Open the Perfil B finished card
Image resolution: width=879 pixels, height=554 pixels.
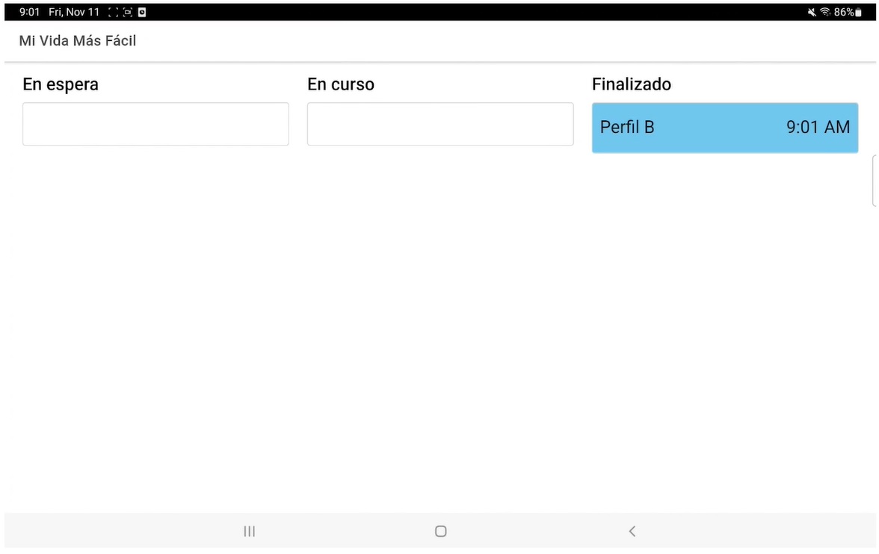click(725, 128)
